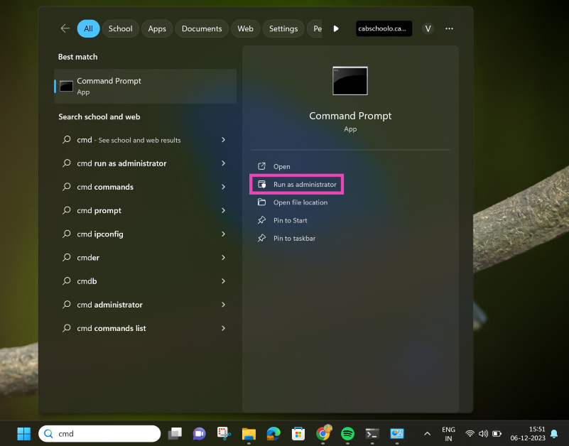This screenshot has width=569, height=446.
Task: Launch Microsoft Edge from taskbar
Action: coord(273,433)
